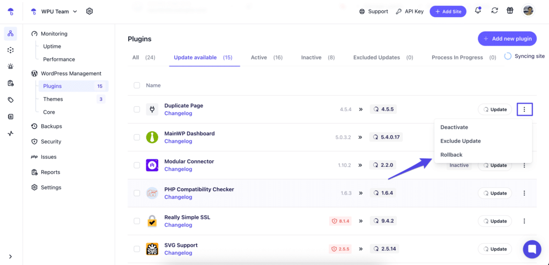Screen dimensions: 549x265
Task: Open Really Simple SSL Changelog link
Action: (178, 225)
